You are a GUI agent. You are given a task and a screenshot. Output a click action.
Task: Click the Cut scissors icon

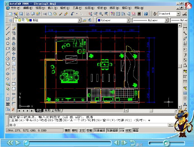[x=45, y=14]
